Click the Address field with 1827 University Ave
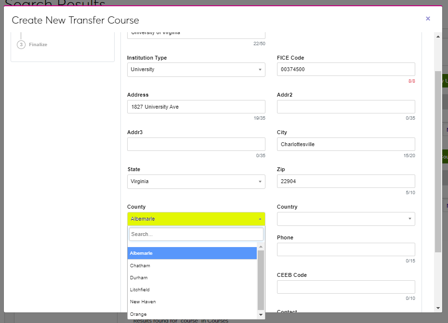The image size is (448, 323). [196, 107]
